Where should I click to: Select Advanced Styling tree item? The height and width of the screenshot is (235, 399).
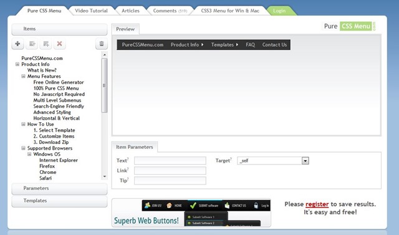[x=52, y=112]
